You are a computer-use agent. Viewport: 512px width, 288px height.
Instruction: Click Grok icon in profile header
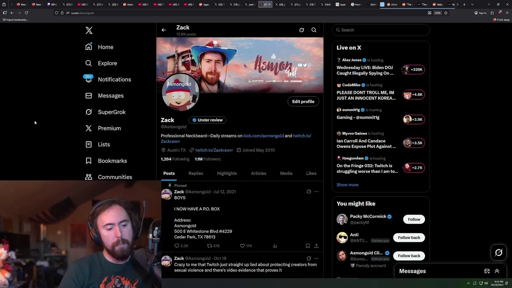[302, 30]
